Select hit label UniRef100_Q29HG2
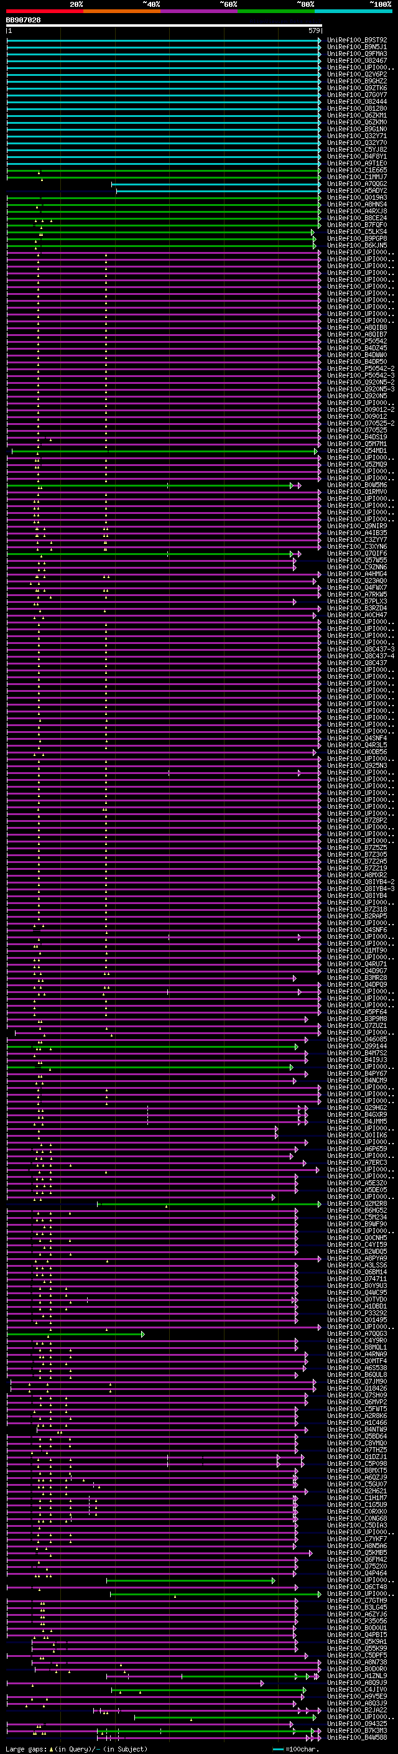Screen dimensions: 398x1754 point(357,1108)
